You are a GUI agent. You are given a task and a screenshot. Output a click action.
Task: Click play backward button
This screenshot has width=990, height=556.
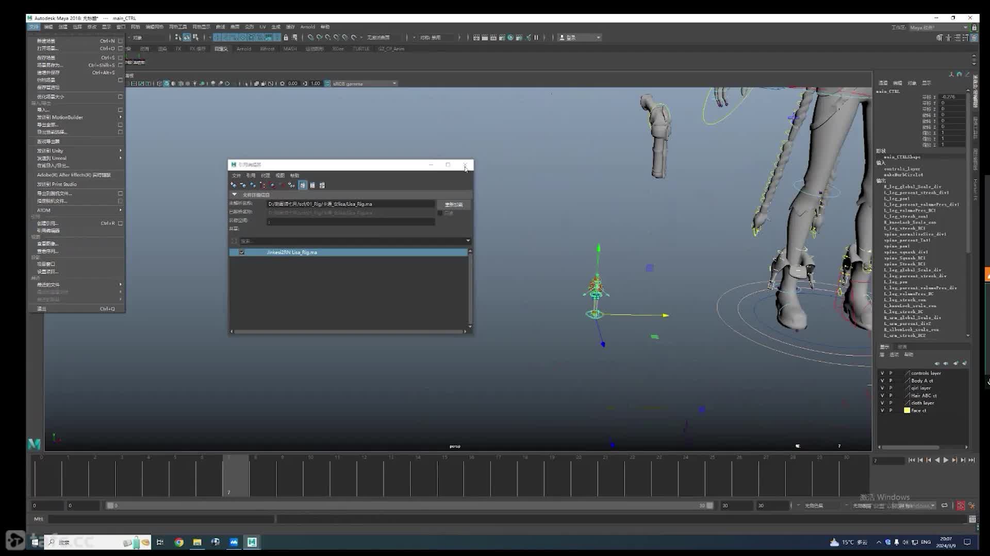click(937, 460)
